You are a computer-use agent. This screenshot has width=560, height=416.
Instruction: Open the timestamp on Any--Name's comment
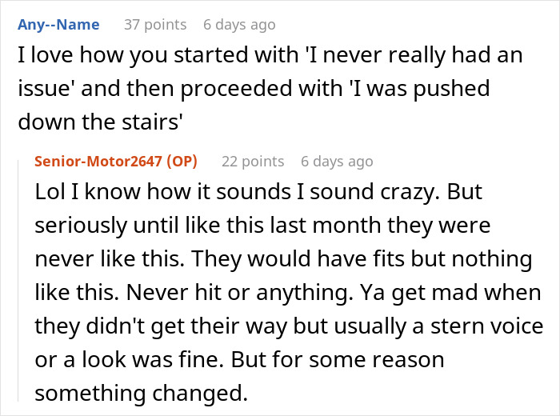point(239,24)
